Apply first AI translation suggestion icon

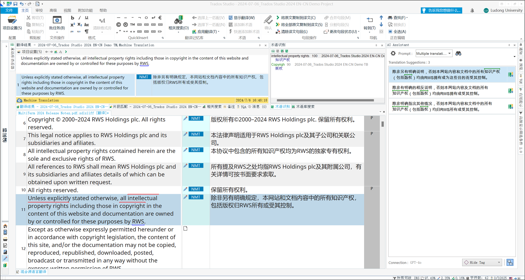pos(510,75)
